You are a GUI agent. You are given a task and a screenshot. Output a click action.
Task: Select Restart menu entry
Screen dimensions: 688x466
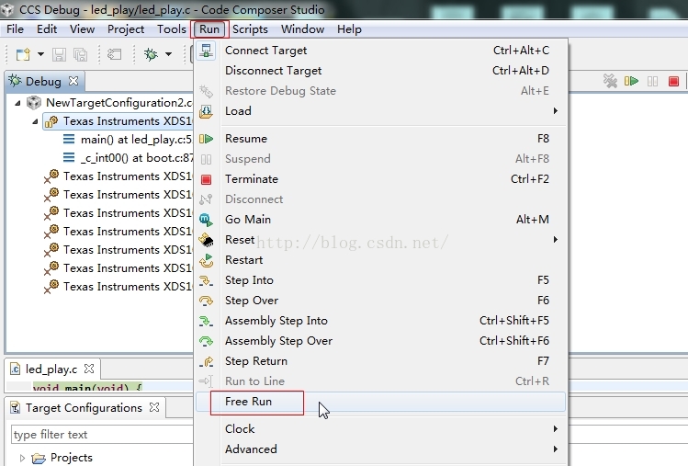tap(381, 260)
